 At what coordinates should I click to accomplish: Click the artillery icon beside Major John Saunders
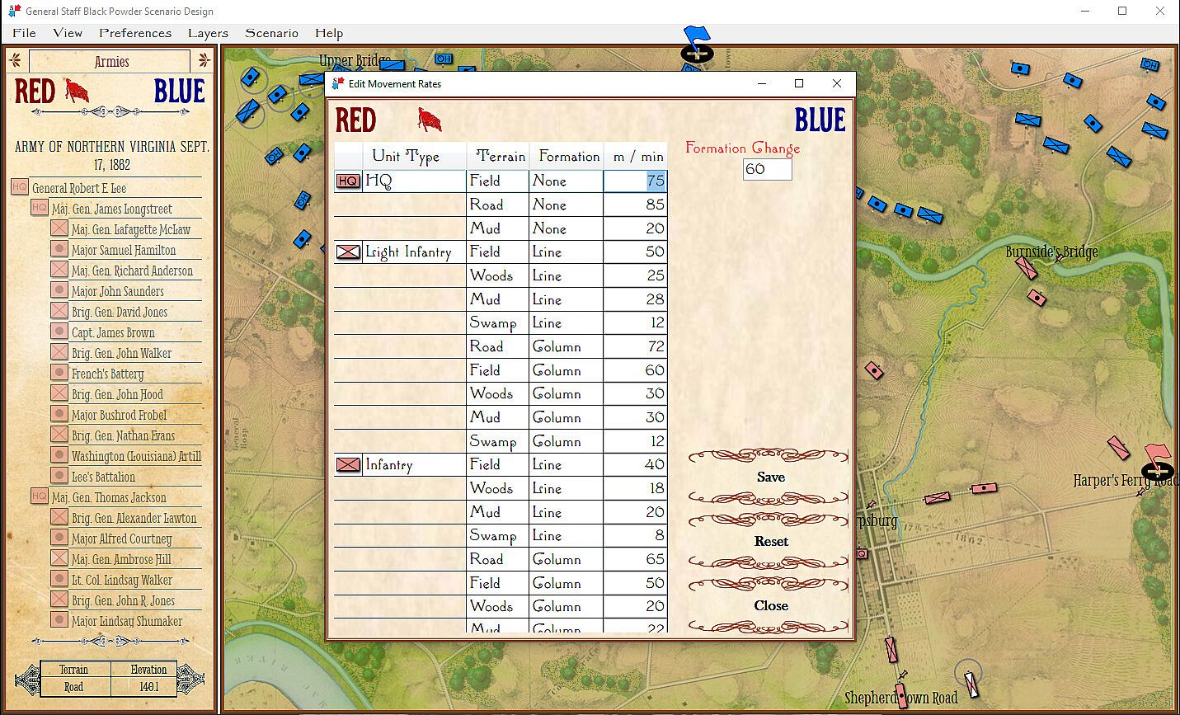click(x=59, y=290)
